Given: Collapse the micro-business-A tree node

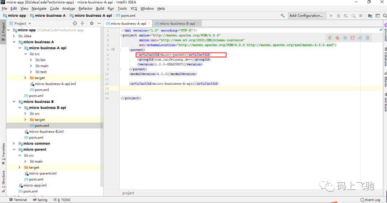Looking at the screenshot, I should click(14, 42).
